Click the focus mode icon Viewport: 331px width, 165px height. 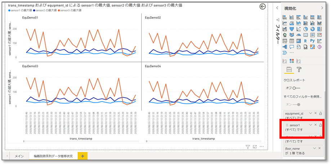tap(255, 147)
